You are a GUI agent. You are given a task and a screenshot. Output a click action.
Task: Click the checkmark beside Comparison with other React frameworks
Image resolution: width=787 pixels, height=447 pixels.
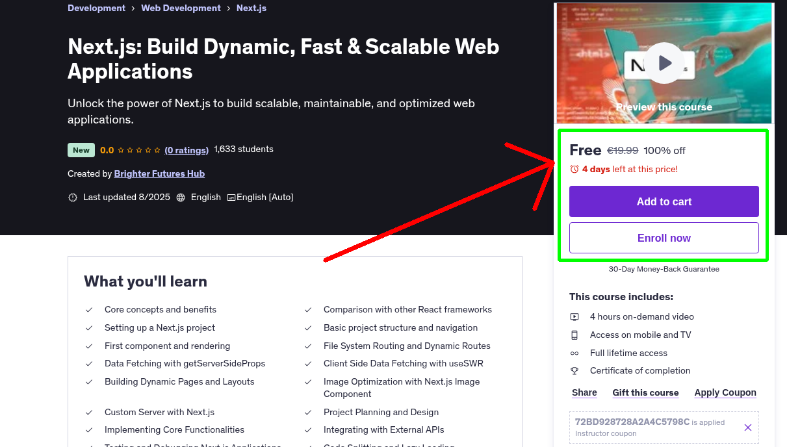pos(308,310)
